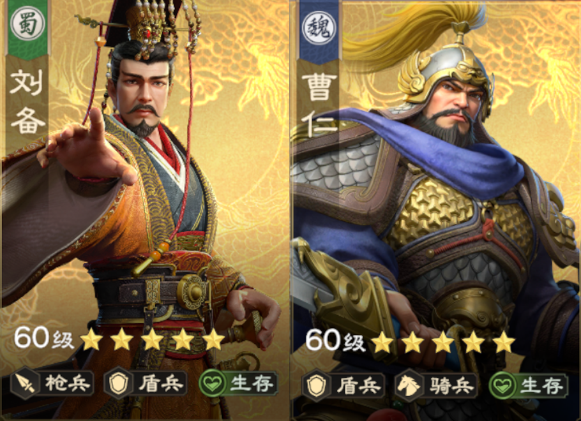Viewport: 581px width, 421px height.
Task: Click the 生存 label on Cao Ren's card
Action: click(x=542, y=386)
